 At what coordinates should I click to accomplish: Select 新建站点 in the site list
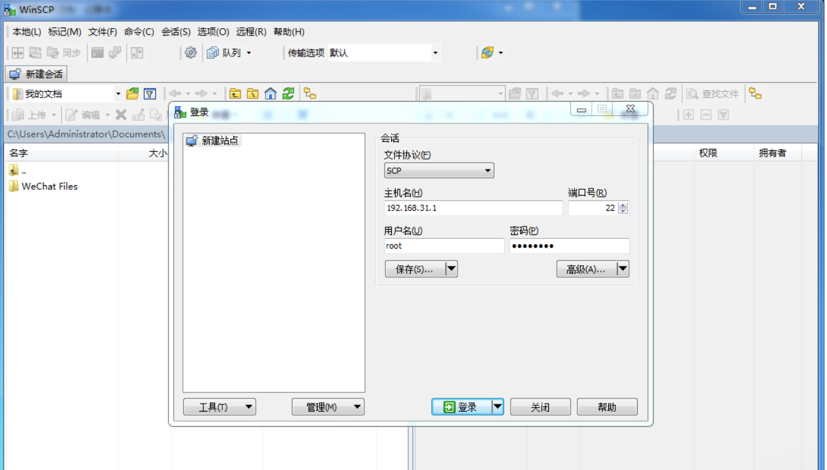(x=212, y=140)
